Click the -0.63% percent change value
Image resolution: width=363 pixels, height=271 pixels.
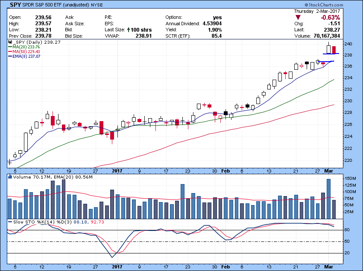pos(331,18)
